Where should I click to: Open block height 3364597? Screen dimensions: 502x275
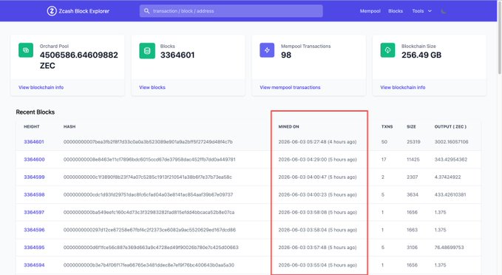[x=34, y=212]
